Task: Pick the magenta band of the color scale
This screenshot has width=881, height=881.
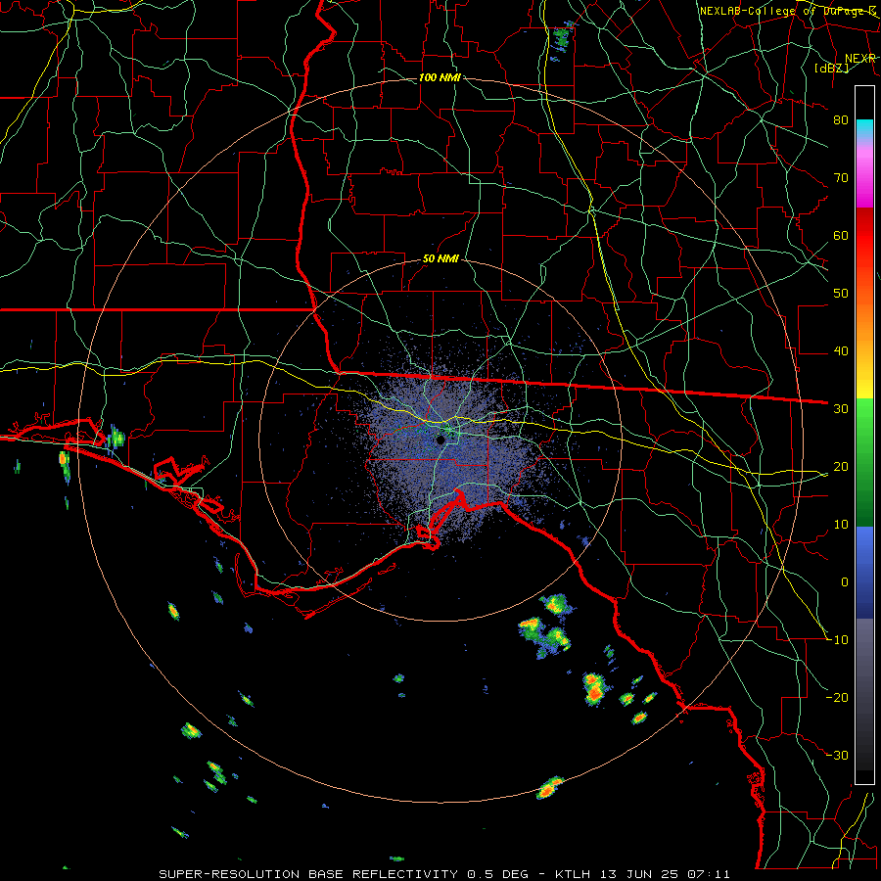Action: 864,185
